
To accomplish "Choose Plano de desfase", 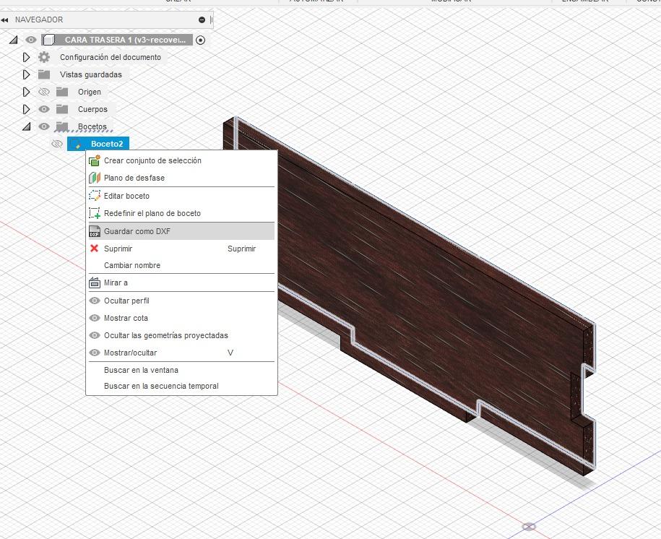I will [x=181, y=178].
